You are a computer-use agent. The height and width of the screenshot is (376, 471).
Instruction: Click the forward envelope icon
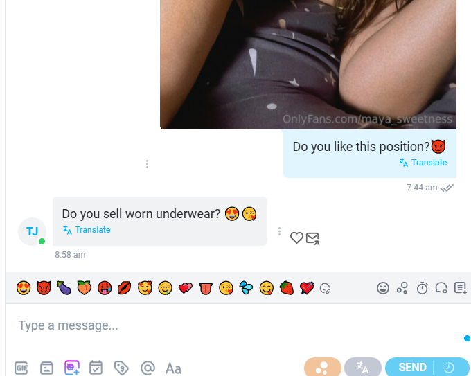tap(312, 238)
